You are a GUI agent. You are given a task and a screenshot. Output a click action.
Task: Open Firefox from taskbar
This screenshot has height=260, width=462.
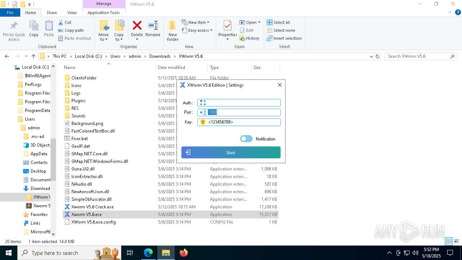183,253
